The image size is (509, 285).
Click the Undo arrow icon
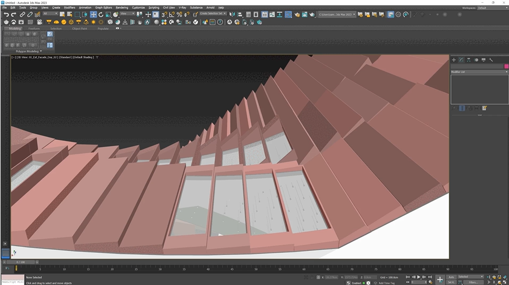(6, 15)
